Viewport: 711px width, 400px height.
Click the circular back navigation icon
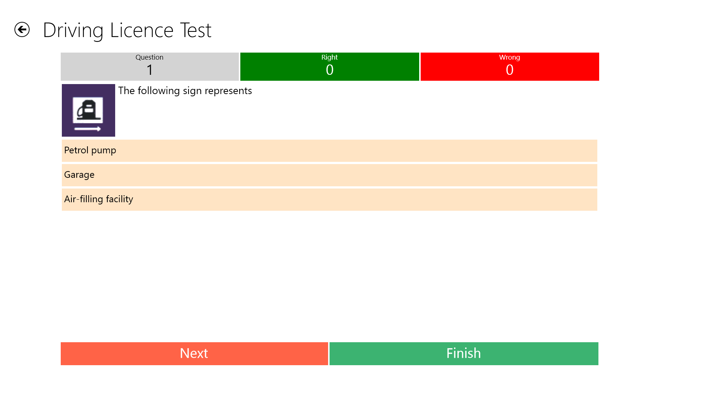21,29
